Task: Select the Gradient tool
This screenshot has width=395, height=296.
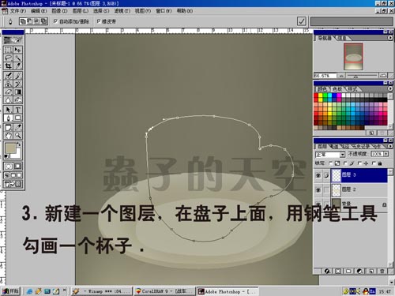Action: point(17,92)
